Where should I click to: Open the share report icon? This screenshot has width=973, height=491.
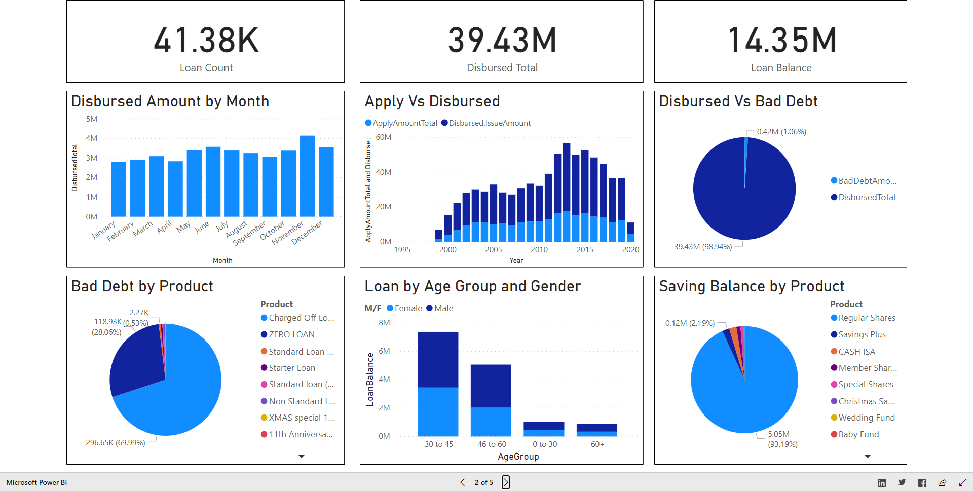pyautogui.click(x=943, y=483)
